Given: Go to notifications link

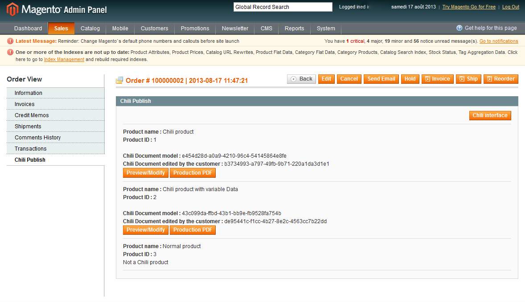Looking at the screenshot, I should pyautogui.click(x=499, y=41).
